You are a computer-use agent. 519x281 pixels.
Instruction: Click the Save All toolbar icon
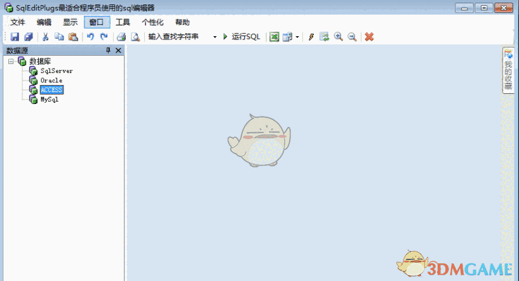click(x=28, y=37)
